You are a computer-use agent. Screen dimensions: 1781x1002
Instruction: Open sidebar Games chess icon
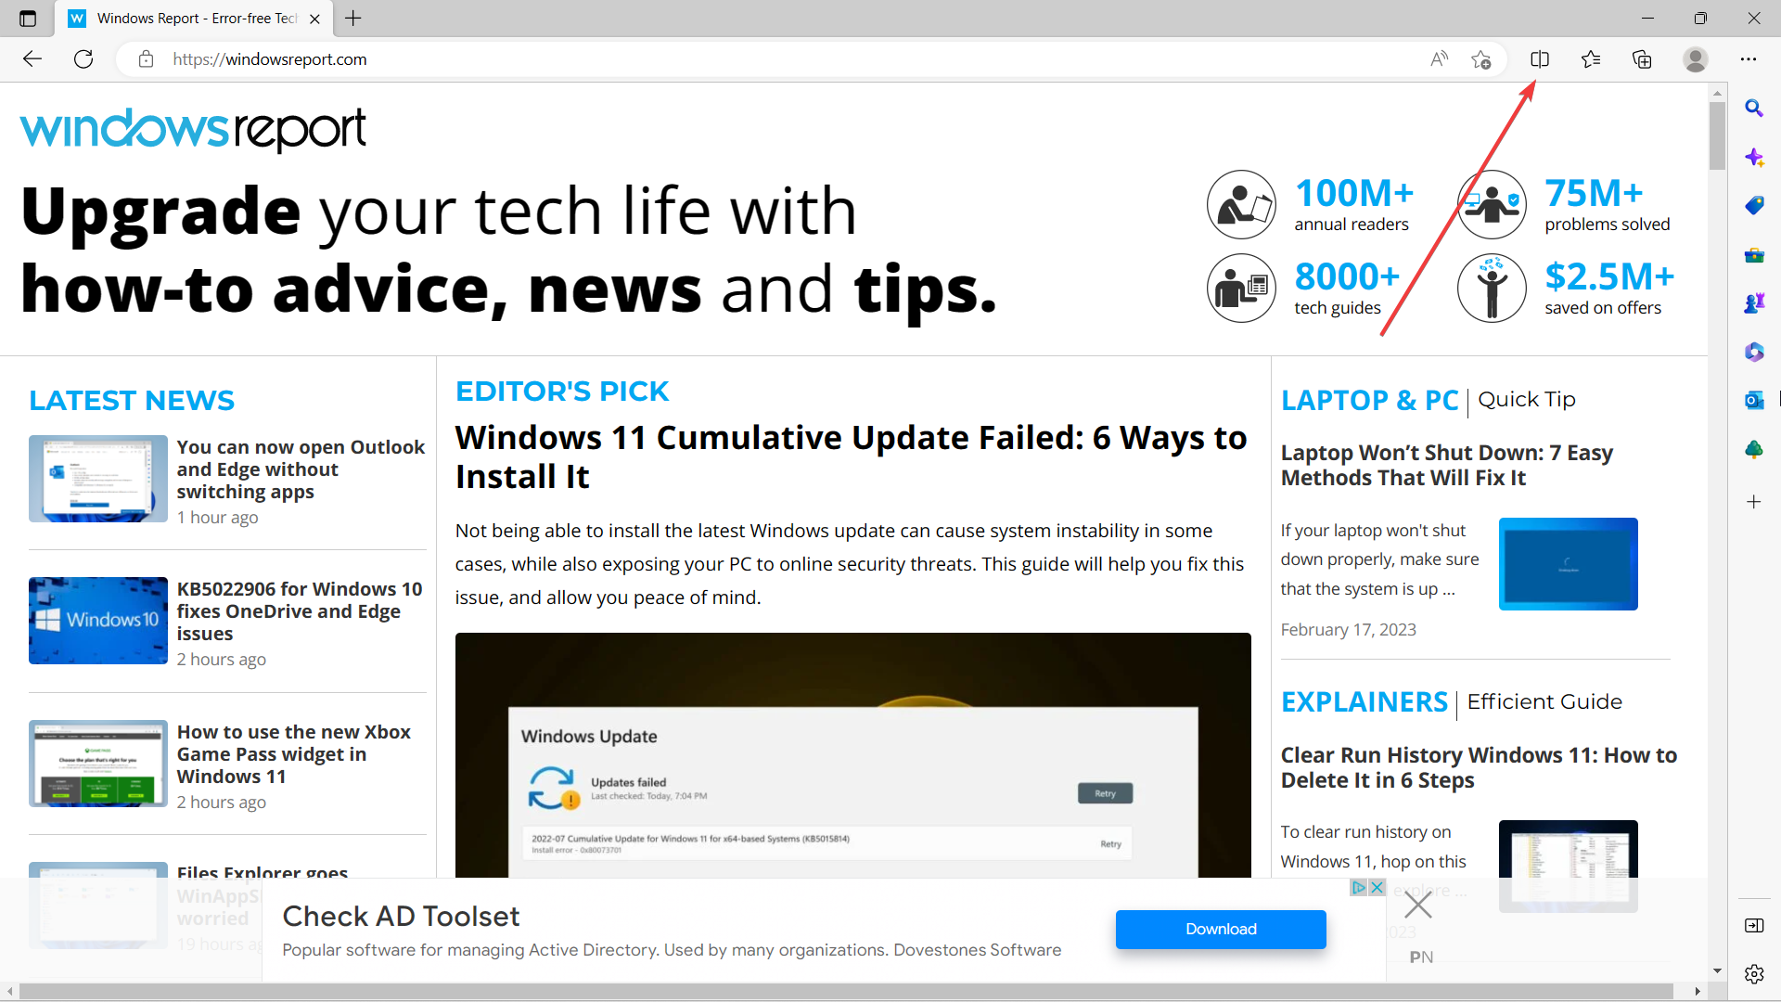[1754, 303]
